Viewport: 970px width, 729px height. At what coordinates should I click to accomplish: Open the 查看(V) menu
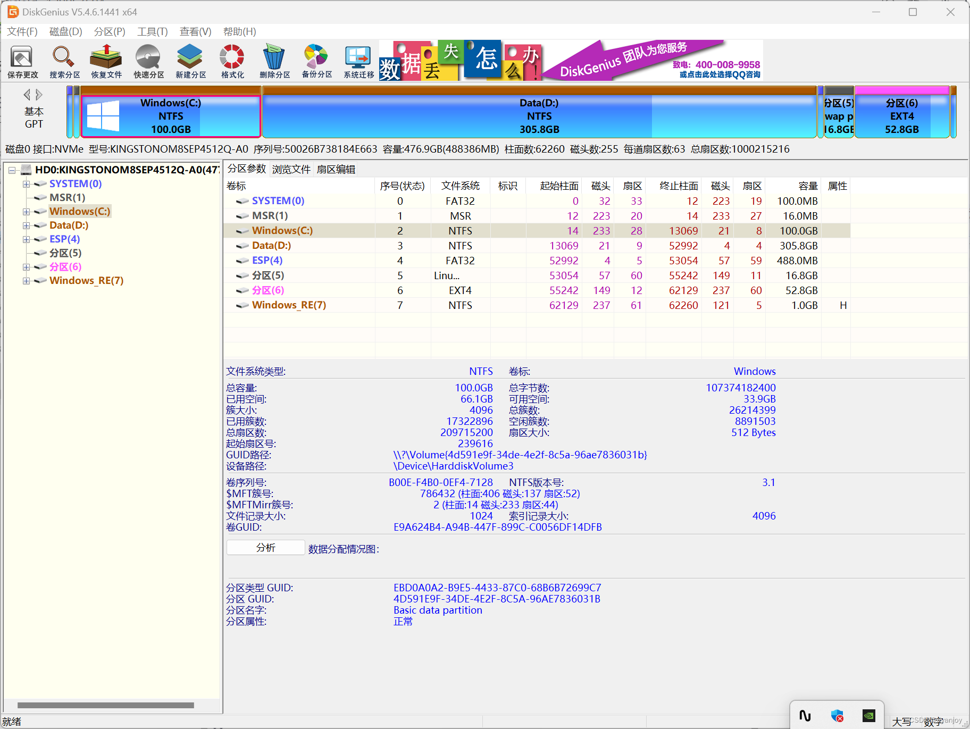coord(196,31)
